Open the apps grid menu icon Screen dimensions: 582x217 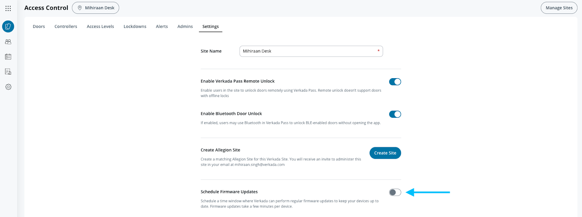pos(8,8)
